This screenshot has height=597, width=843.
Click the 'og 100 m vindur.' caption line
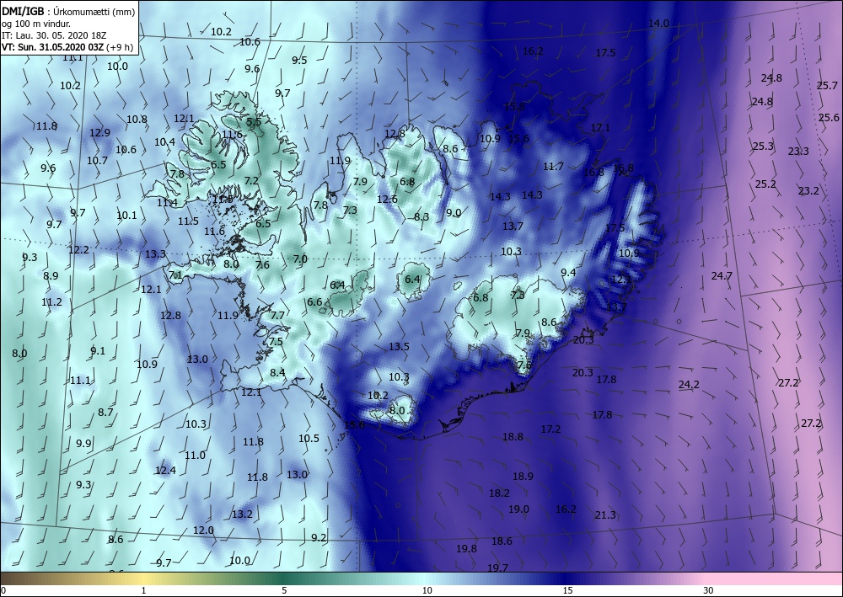(36, 24)
